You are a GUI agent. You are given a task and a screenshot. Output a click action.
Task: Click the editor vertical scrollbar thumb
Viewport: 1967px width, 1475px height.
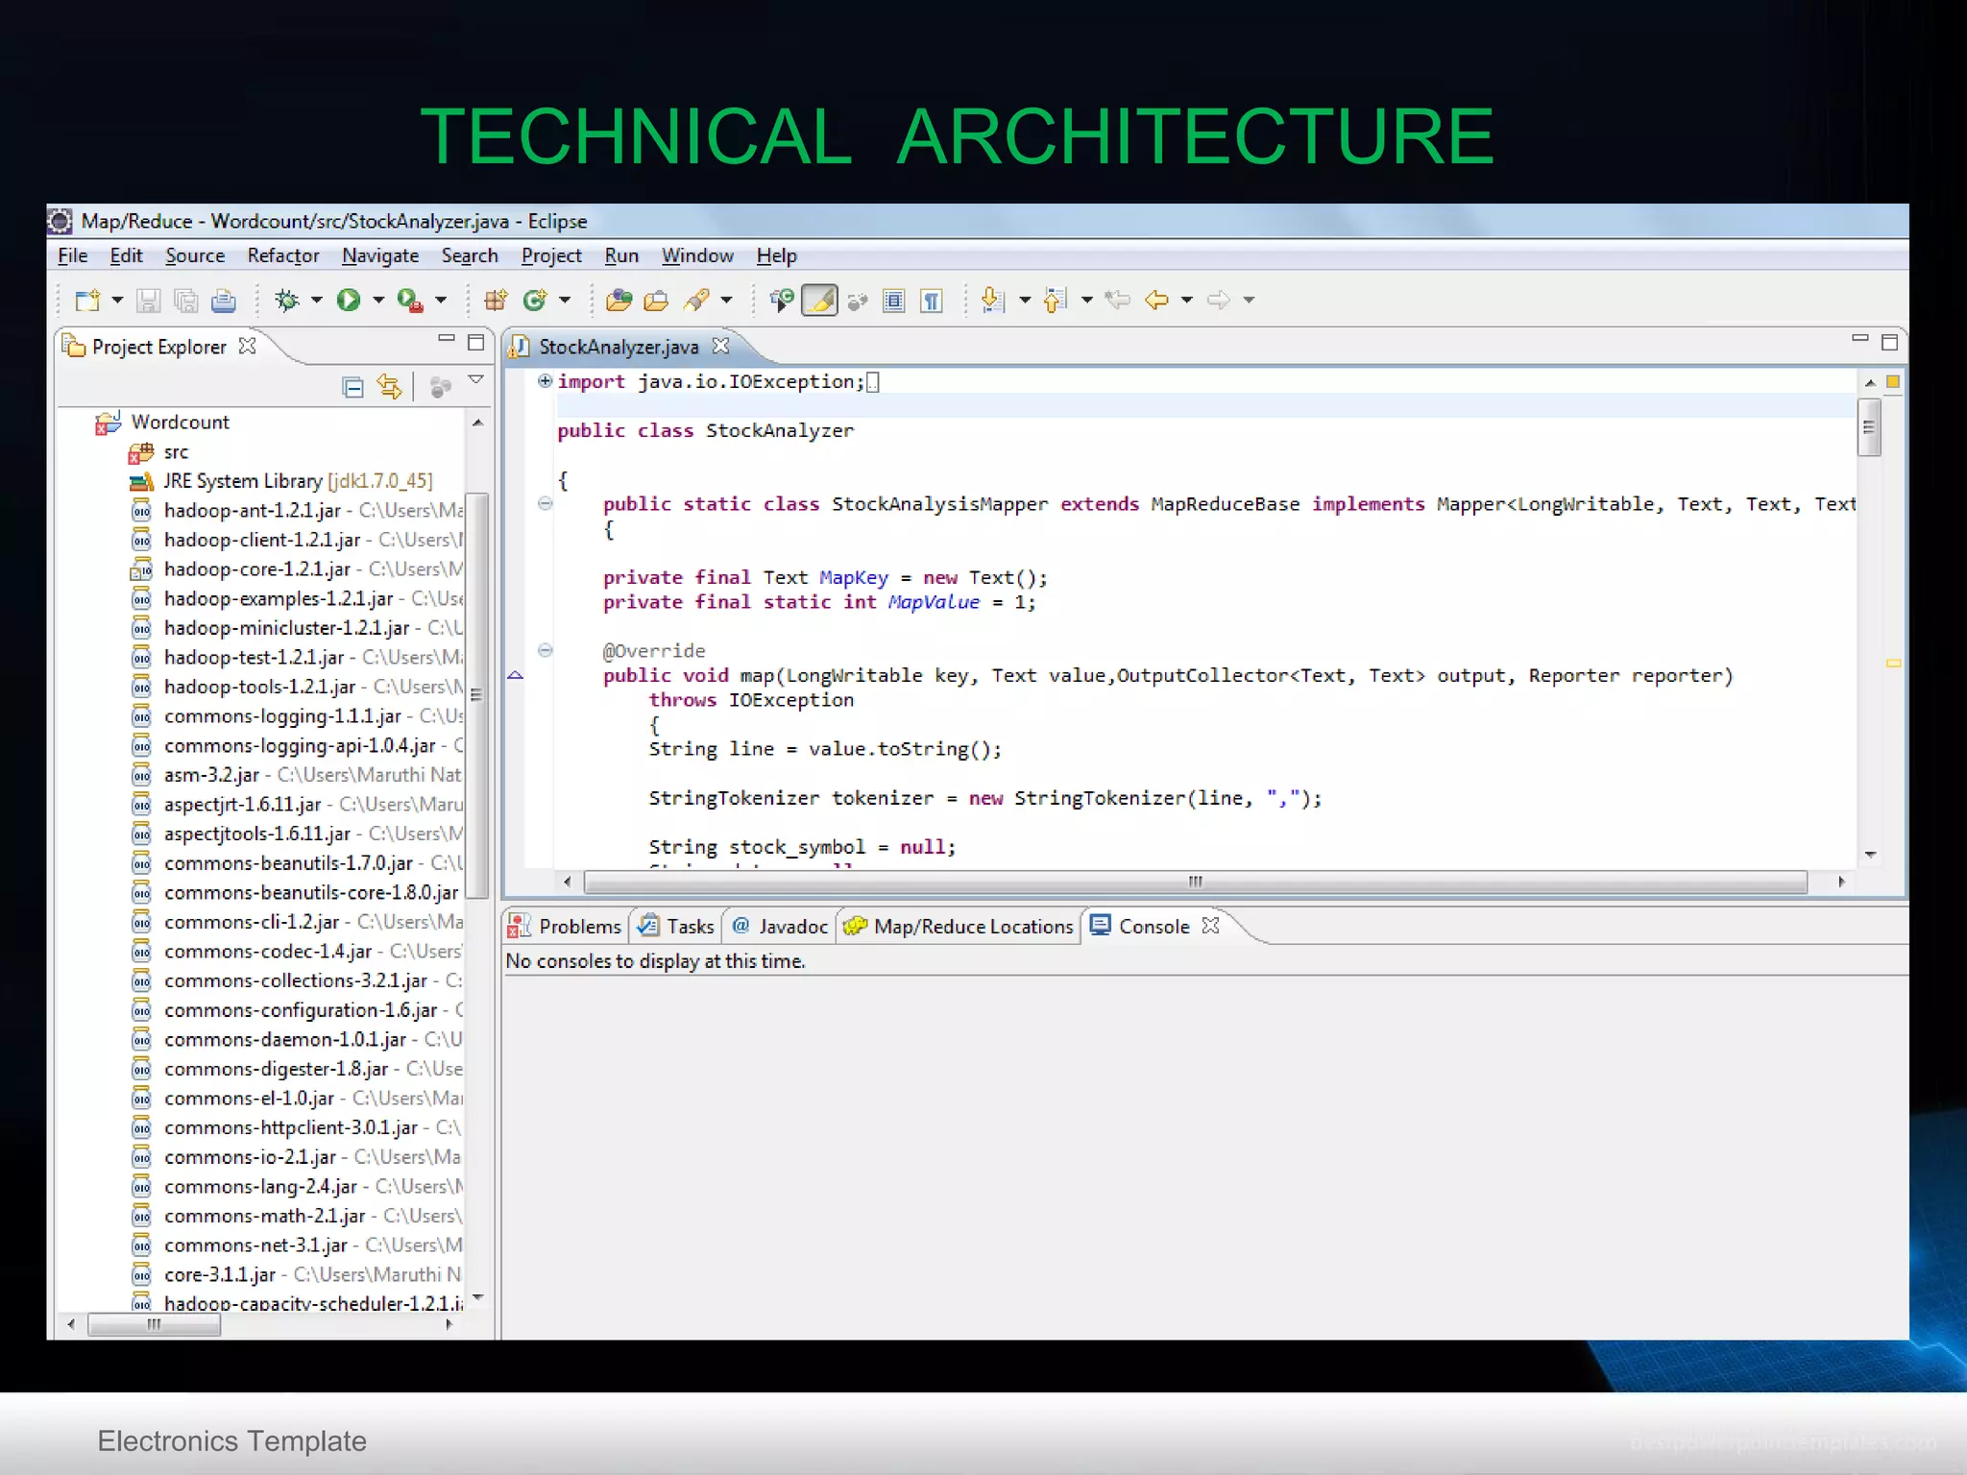(x=1869, y=427)
